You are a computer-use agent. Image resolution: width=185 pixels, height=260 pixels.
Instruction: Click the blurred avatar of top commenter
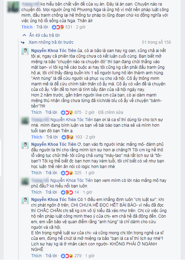(13, 7)
